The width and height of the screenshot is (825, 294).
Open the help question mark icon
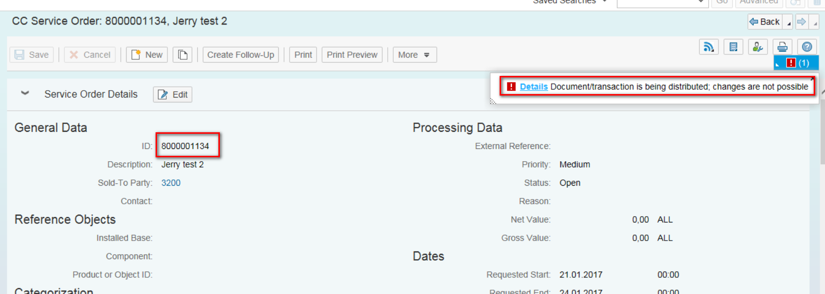click(x=807, y=47)
